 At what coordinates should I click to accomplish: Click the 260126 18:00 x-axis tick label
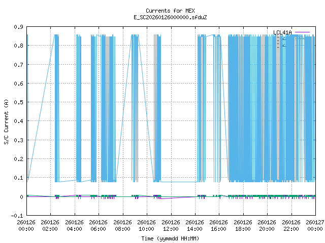[243, 225]
